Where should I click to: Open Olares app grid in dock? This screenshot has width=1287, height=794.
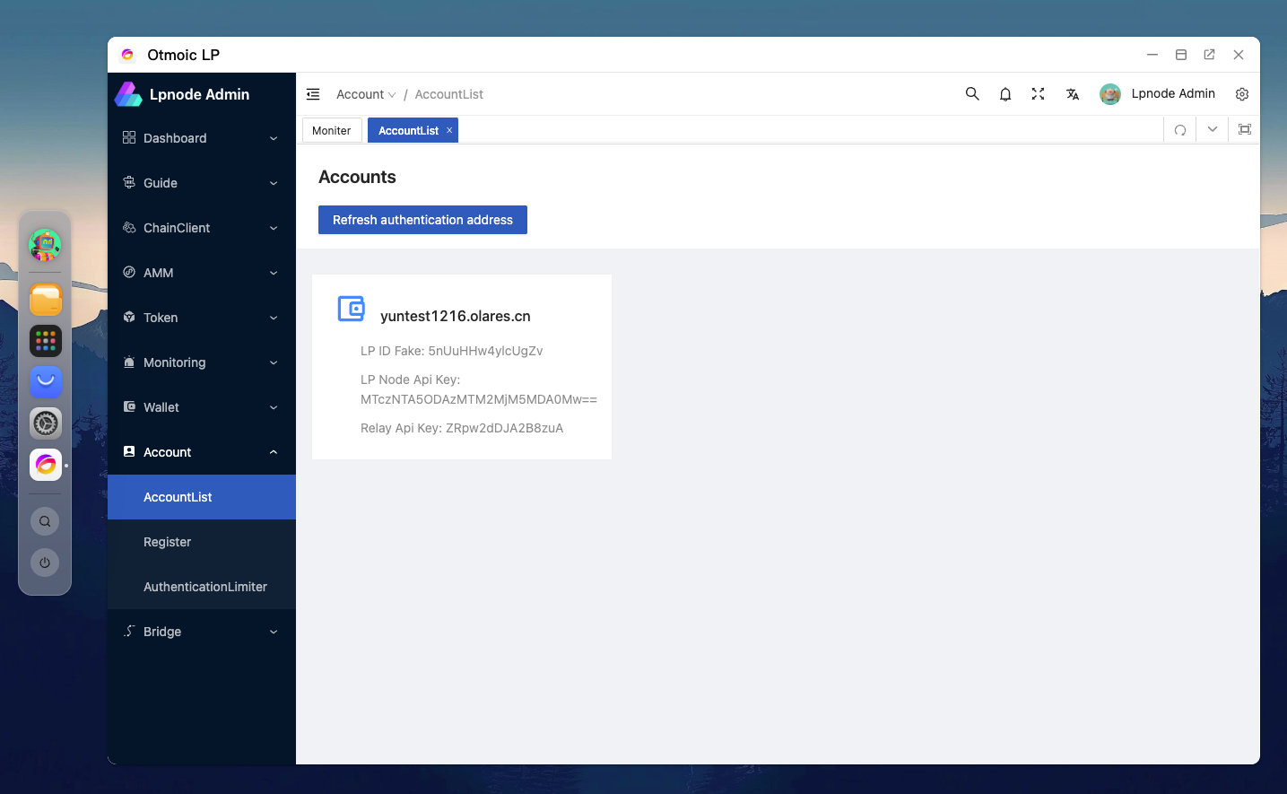point(46,341)
